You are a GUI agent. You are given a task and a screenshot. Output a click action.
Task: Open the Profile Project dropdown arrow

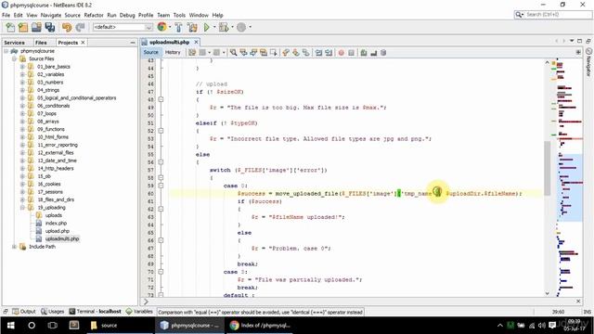point(250,27)
